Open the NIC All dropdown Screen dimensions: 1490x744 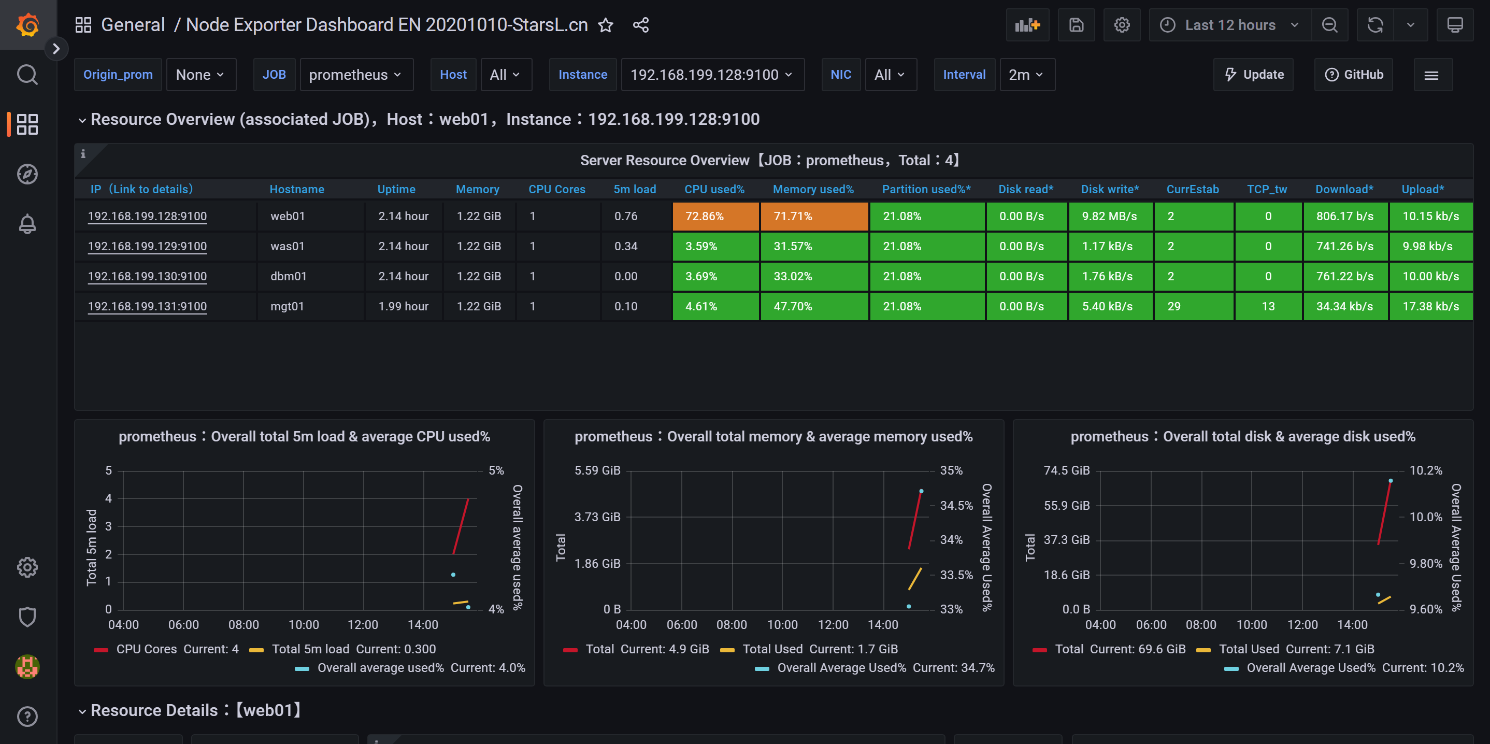pos(890,75)
